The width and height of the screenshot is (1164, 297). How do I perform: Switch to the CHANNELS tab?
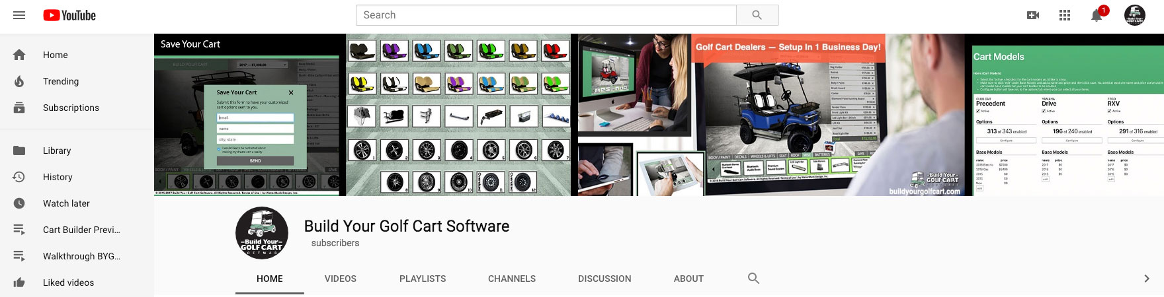(512, 279)
